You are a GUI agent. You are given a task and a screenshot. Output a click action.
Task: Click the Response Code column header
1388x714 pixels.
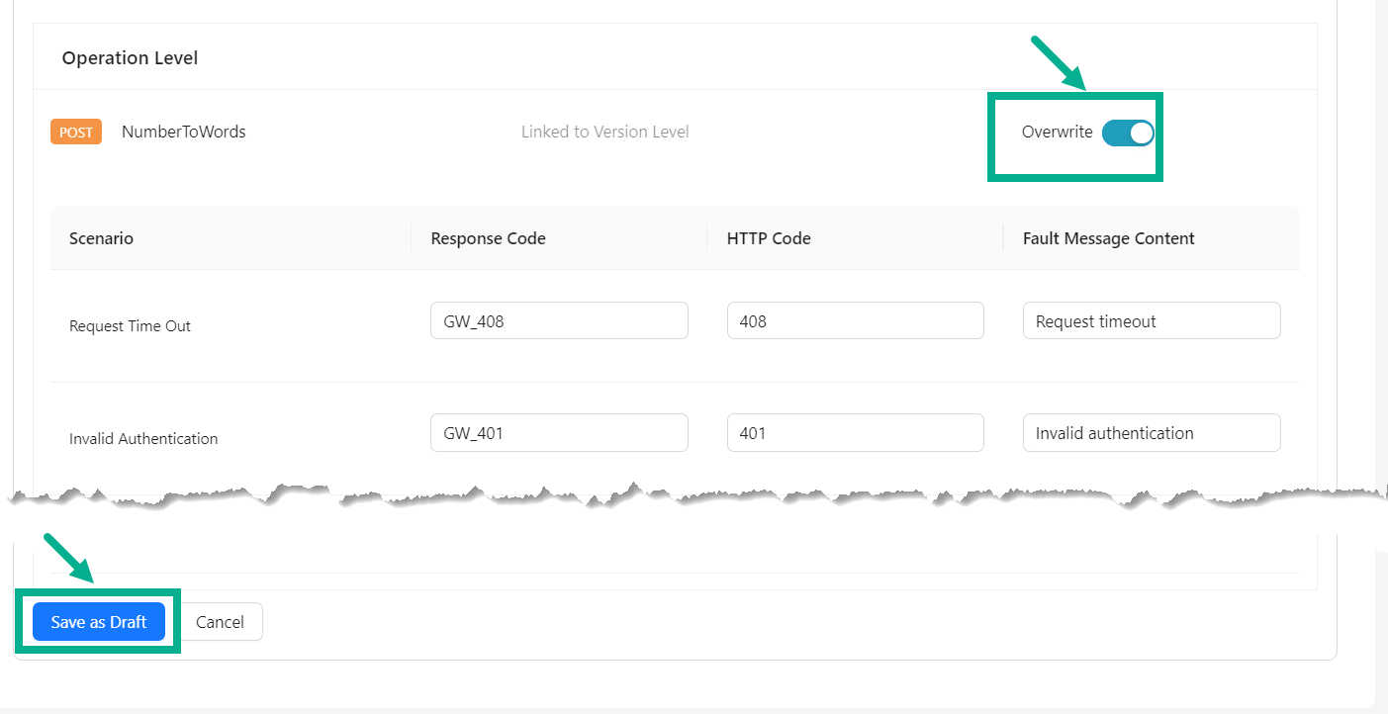point(488,238)
